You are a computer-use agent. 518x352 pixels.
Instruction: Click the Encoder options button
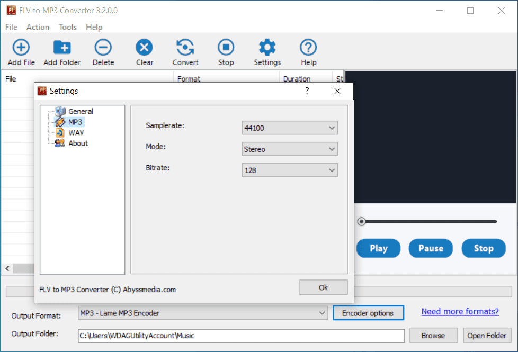point(368,313)
